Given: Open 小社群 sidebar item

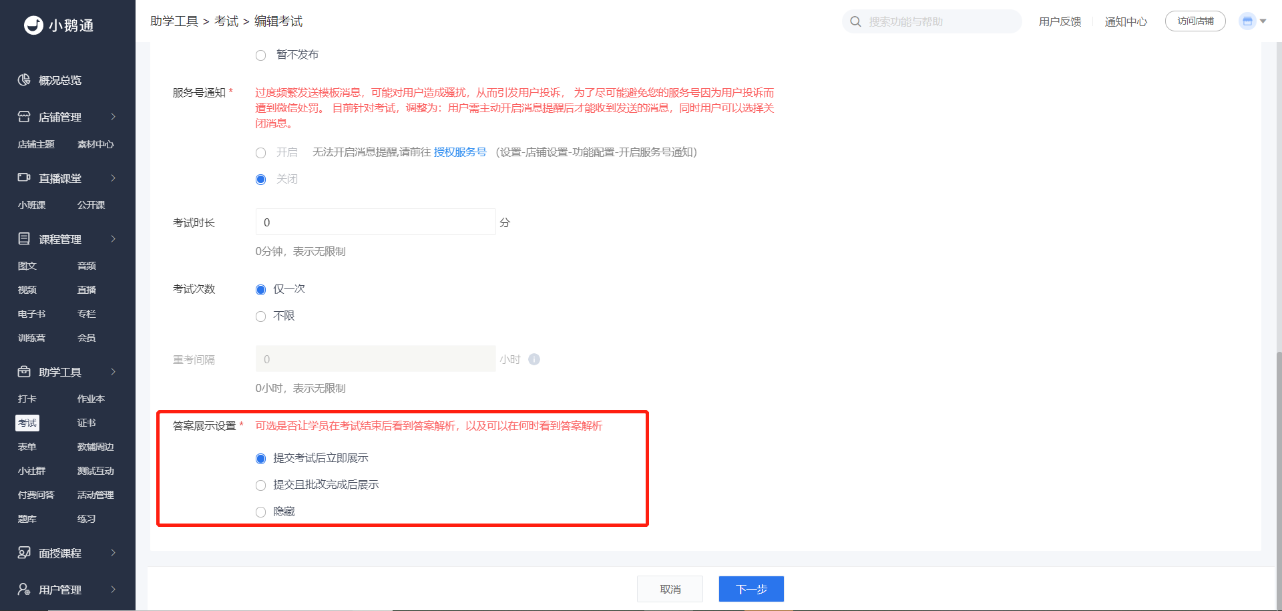Looking at the screenshot, I should pyautogui.click(x=31, y=471).
